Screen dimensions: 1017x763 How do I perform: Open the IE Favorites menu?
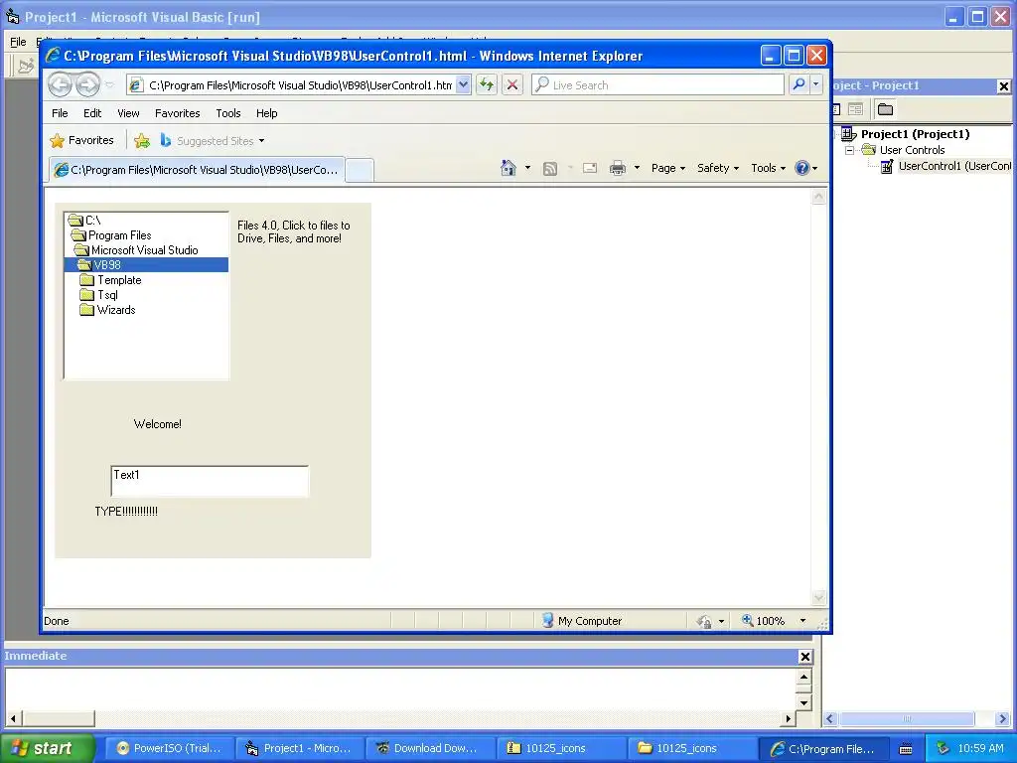[x=177, y=113]
